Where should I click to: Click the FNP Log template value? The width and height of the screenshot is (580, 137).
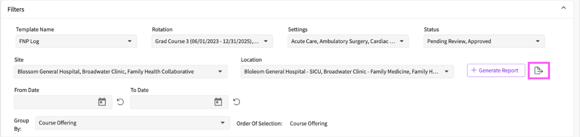(29, 41)
